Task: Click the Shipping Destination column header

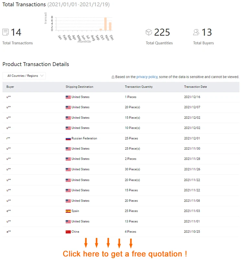Action: pos(79,87)
